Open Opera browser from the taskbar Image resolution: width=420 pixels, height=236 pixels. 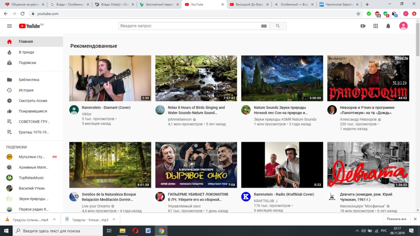coord(135,231)
